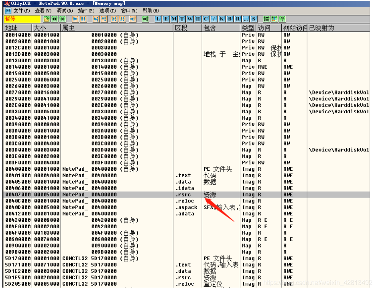
Task: Open the 查看(V) menu
Action: 43,11
